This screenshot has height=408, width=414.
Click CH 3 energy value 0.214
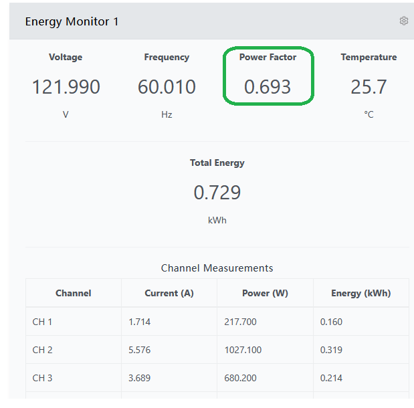click(331, 378)
